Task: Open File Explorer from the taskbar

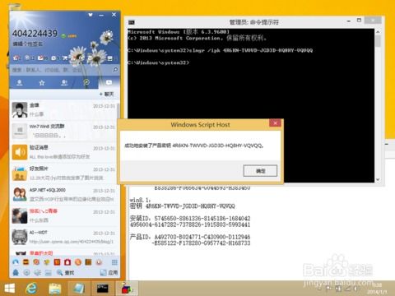Action: click(55, 289)
